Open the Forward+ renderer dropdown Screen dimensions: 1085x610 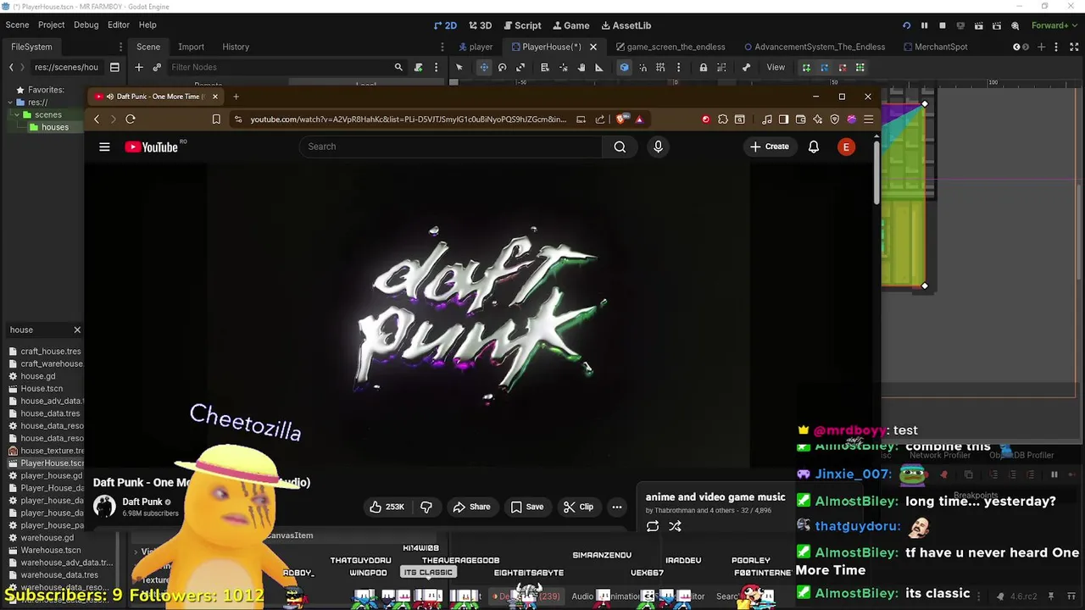1054,25
